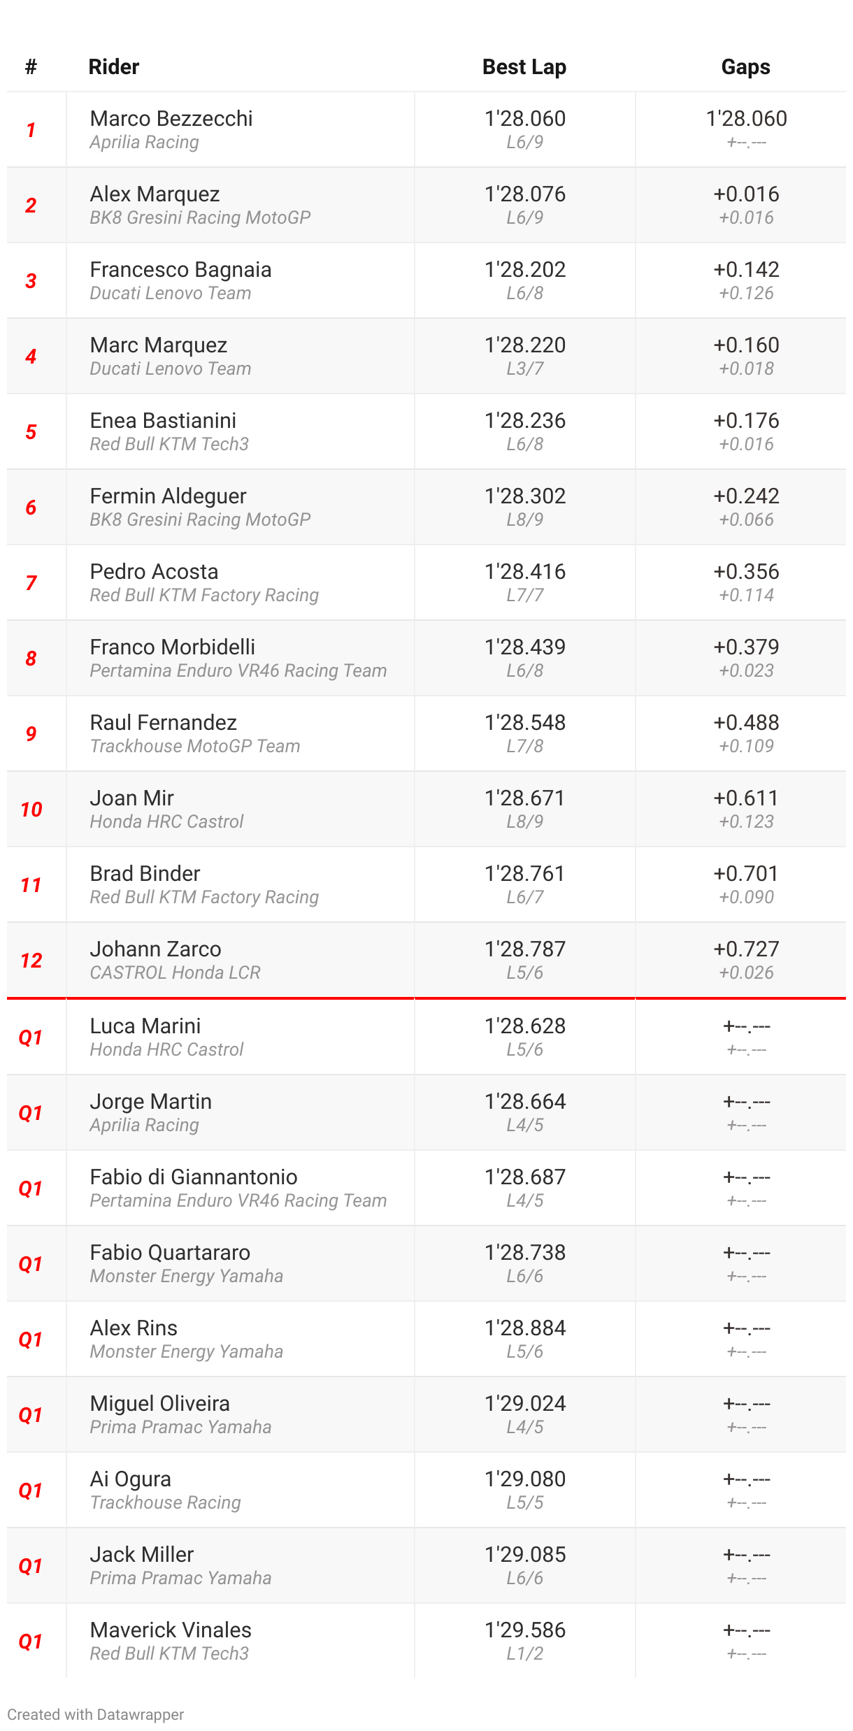The height and width of the screenshot is (1731, 853).
Task: Click the 'Created with Datawrapper' link
Action: [96, 1714]
